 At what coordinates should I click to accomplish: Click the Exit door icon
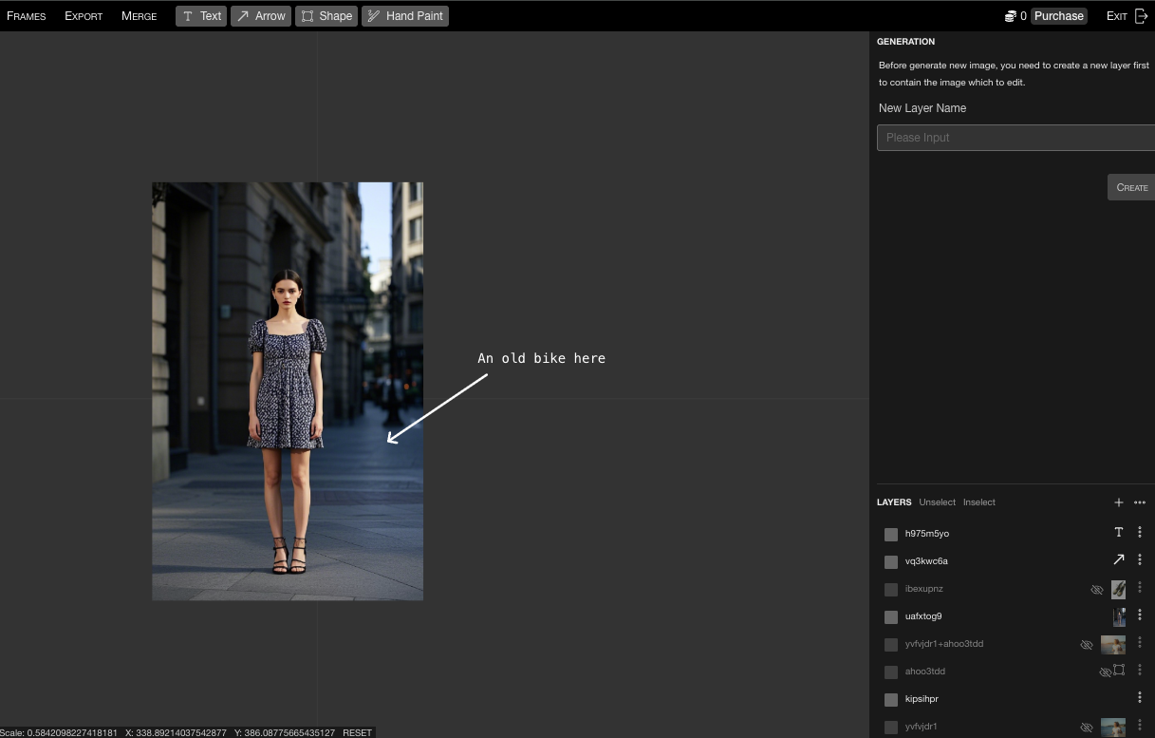pos(1141,16)
